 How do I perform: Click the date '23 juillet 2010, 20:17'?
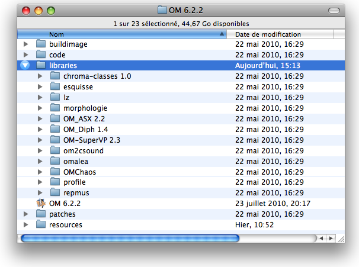coord(273,204)
